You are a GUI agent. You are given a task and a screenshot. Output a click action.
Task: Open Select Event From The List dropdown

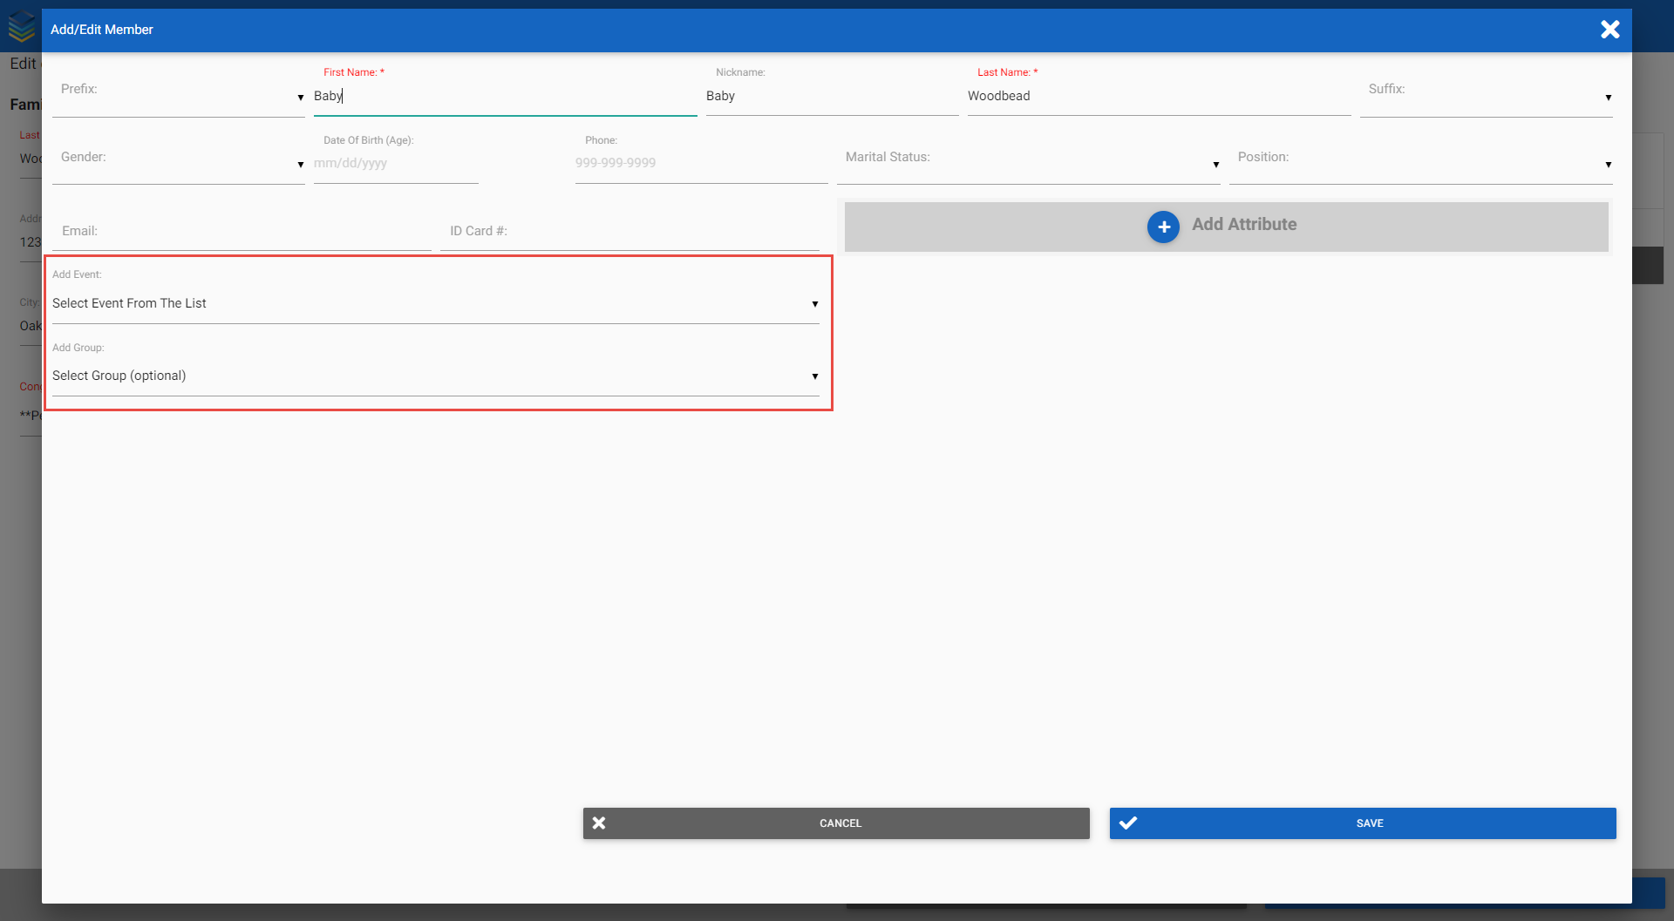pyautogui.click(x=436, y=303)
